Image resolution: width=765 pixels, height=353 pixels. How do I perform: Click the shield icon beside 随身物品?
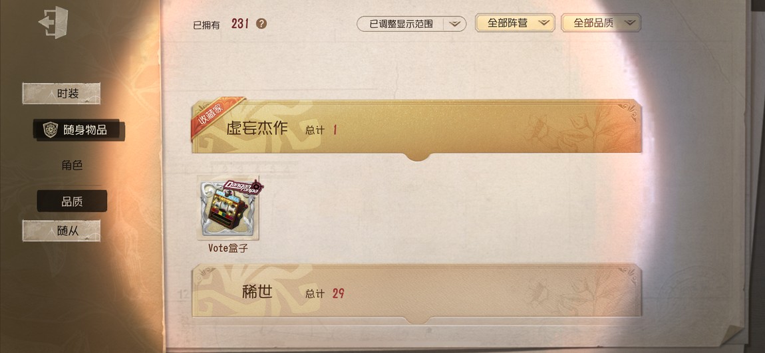click(51, 130)
